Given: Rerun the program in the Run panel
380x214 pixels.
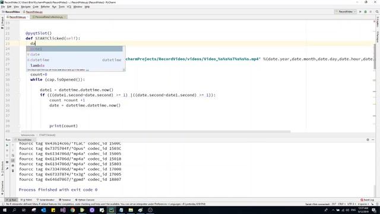Looking at the screenshot, I should click(x=7, y=145).
